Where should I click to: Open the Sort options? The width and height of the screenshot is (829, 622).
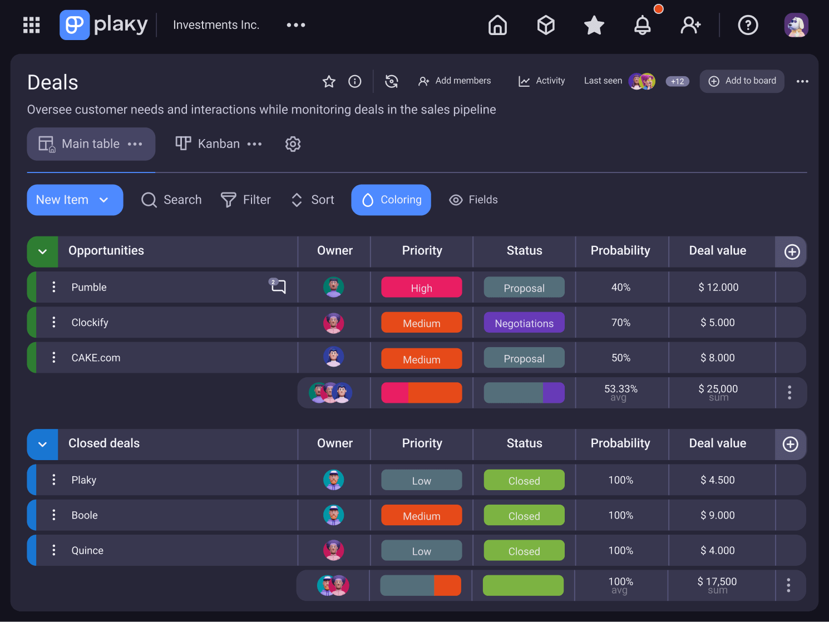(x=312, y=200)
